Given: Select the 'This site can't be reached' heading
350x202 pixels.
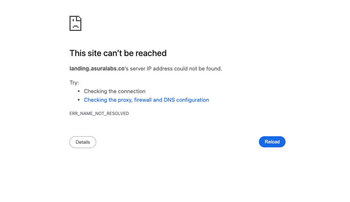Looking at the screenshot, I should [118, 53].
